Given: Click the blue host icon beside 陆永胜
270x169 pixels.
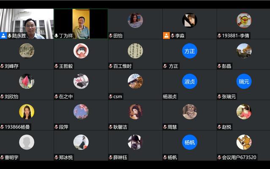Looking at the screenshot, I should pyautogui.click(x=3, y=35).
